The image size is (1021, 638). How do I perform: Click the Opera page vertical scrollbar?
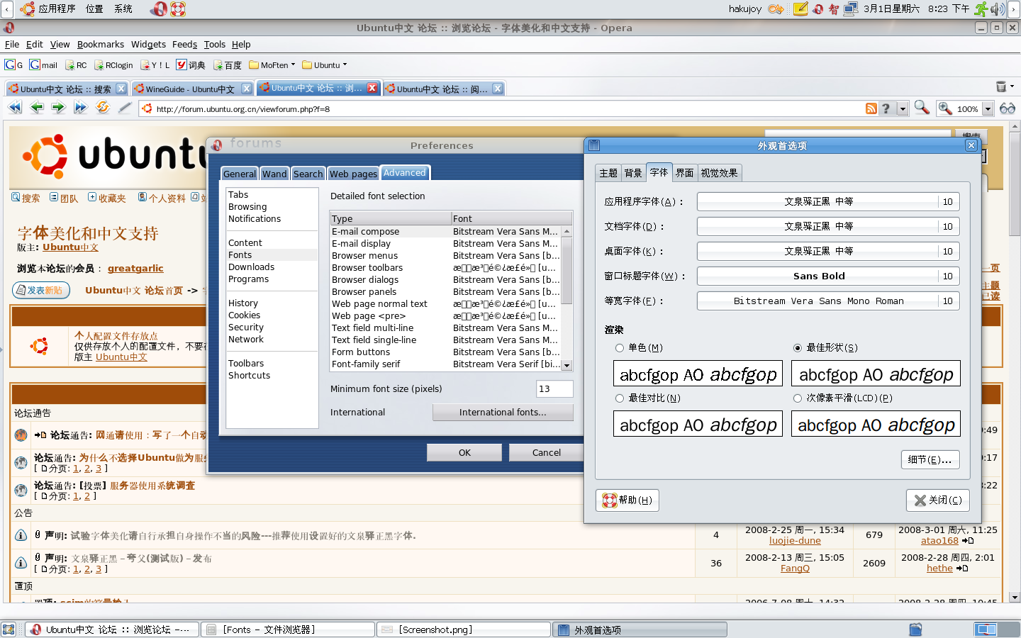coord(1015,184)
